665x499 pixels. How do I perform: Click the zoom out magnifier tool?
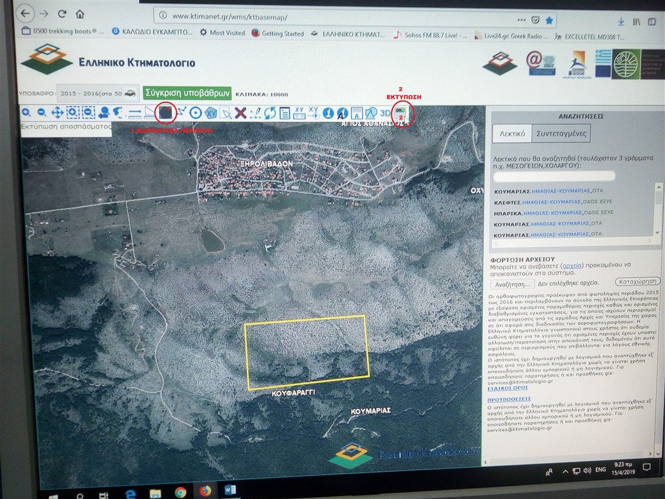(42, 113)
